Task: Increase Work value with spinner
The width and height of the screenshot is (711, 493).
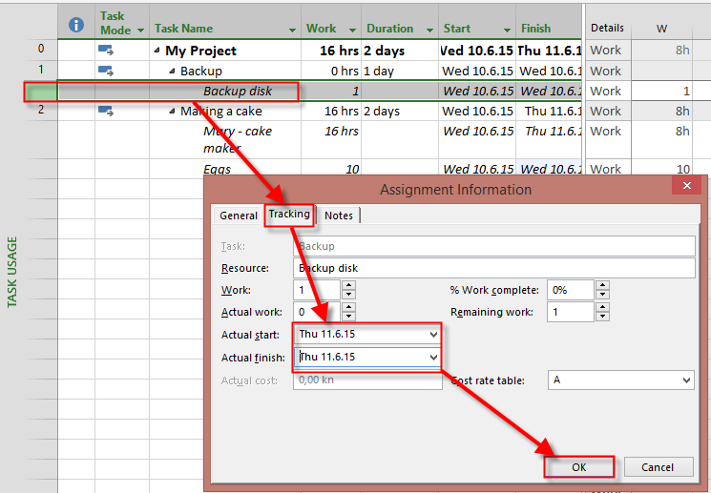Action: pyautogui.click(x=348, y=285)
